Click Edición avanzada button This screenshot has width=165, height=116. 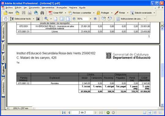click(141, 13)
